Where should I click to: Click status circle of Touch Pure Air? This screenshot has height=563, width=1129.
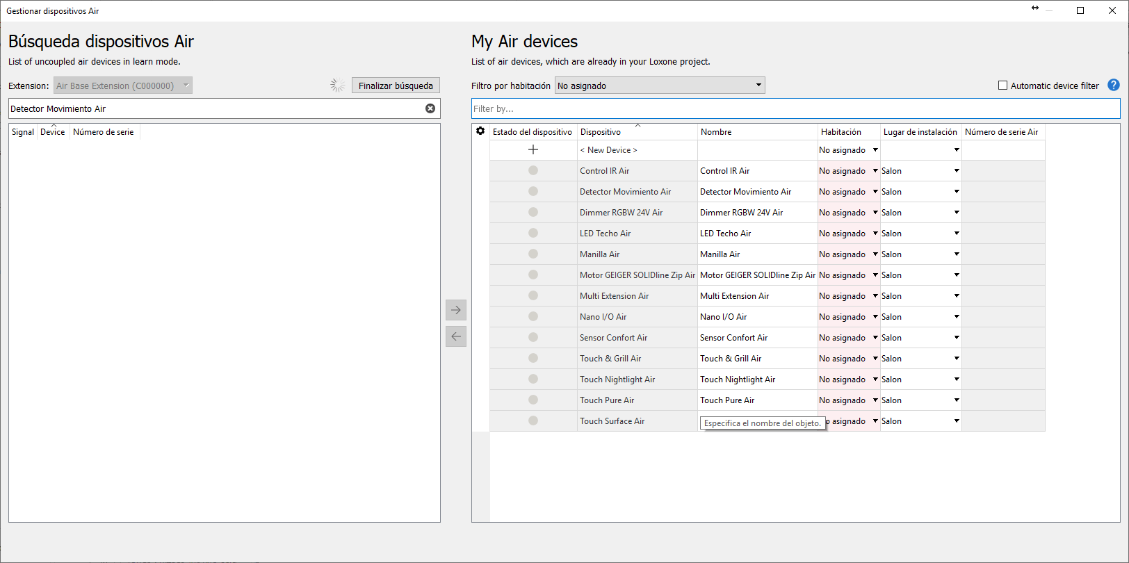(533, 400)
